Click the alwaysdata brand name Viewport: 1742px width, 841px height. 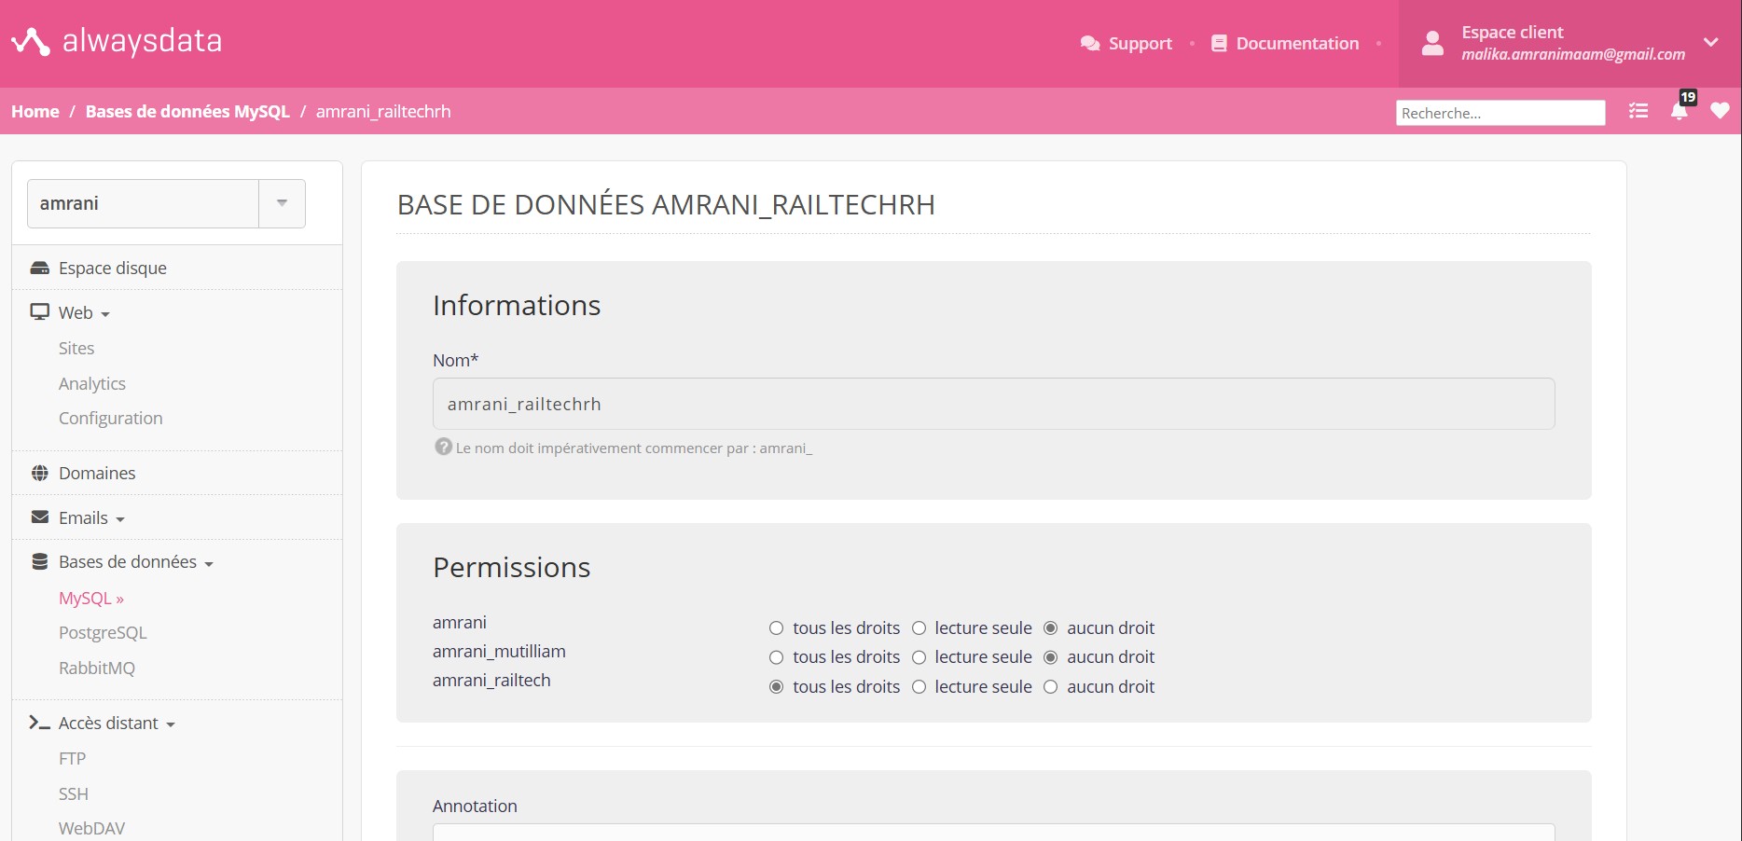tap(143, 41)
